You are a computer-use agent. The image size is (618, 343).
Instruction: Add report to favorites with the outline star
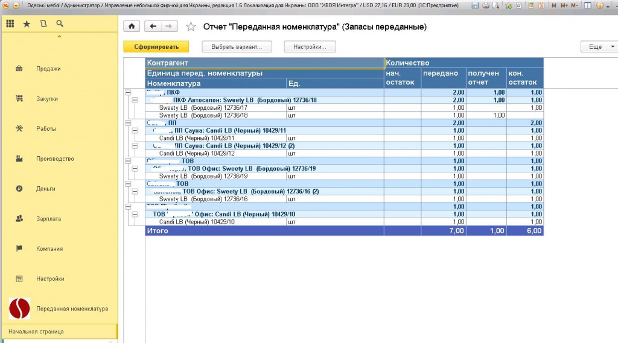[191, 27]
